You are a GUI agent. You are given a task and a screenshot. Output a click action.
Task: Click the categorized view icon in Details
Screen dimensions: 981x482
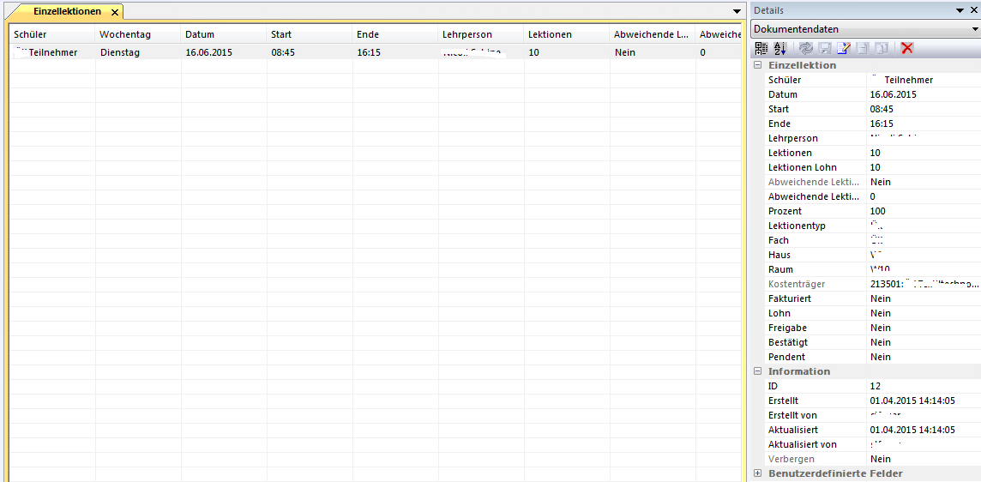tap(761, 48)
